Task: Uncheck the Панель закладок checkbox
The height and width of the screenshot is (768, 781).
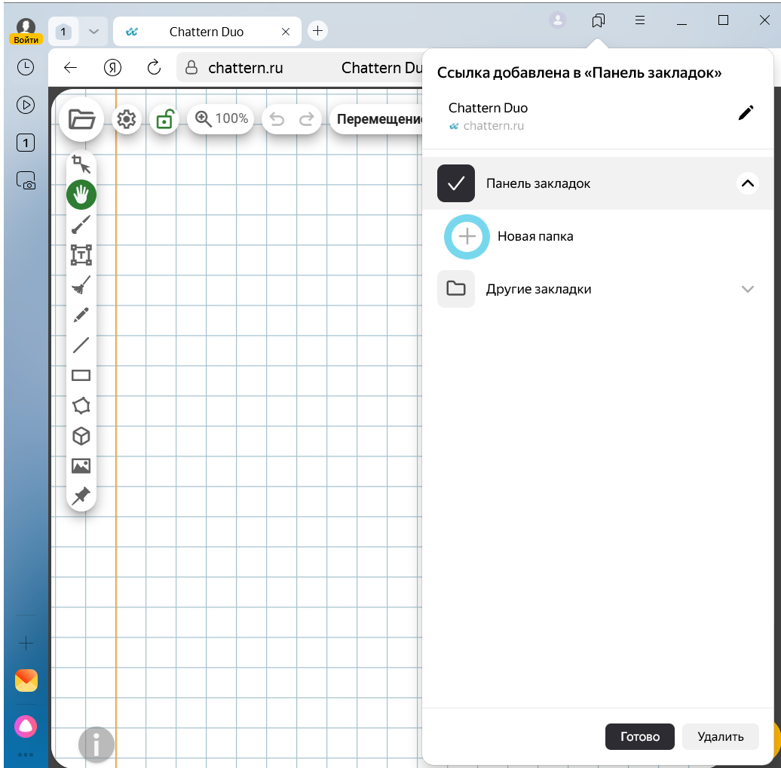Action: (x=456, y=183)
